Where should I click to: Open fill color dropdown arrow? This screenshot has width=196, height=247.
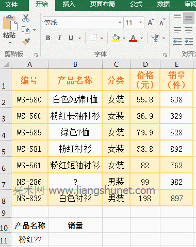[124, 38]
